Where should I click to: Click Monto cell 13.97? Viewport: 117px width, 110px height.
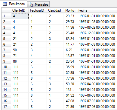click(x=70, y=56)
